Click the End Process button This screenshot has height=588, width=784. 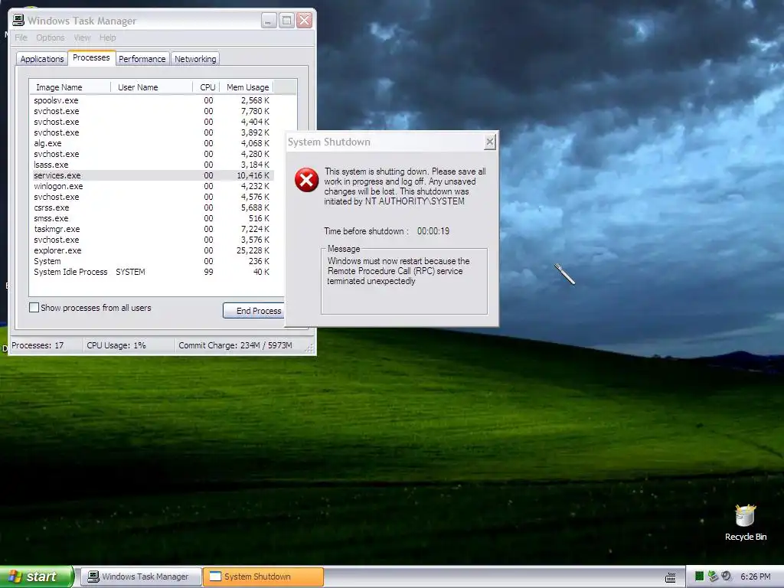(x=254, y=311)
